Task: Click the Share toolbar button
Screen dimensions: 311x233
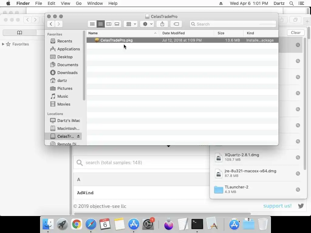Action: pyautogui.click(x=162, y=24)
